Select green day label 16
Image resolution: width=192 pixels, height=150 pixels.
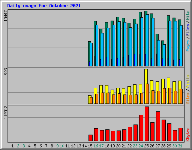tap(96, 146)
